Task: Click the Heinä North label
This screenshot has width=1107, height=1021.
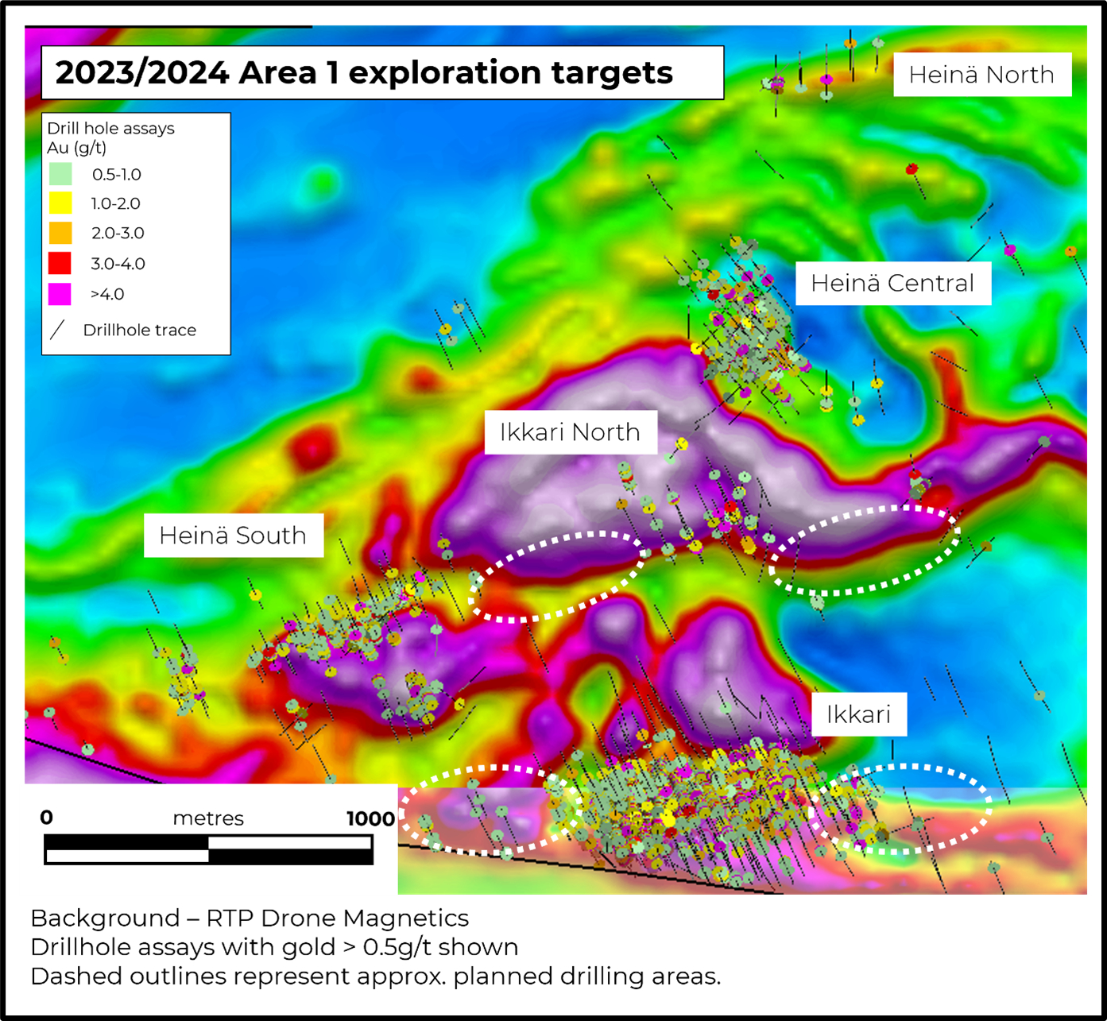Action: tap(981, 75)
